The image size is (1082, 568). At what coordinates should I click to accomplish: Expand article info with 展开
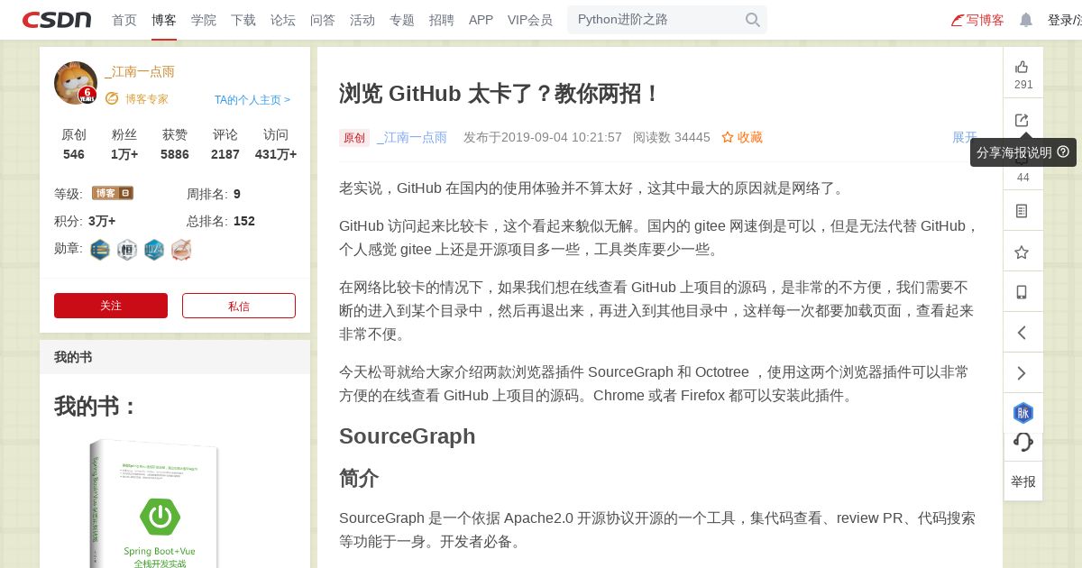point(965,137)
